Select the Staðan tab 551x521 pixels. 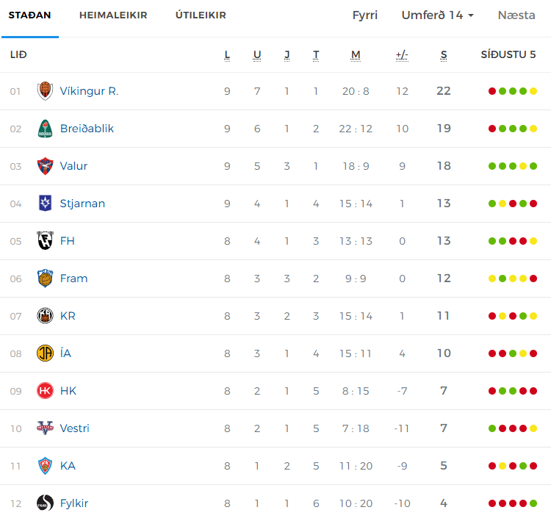[x=30, y=15]
